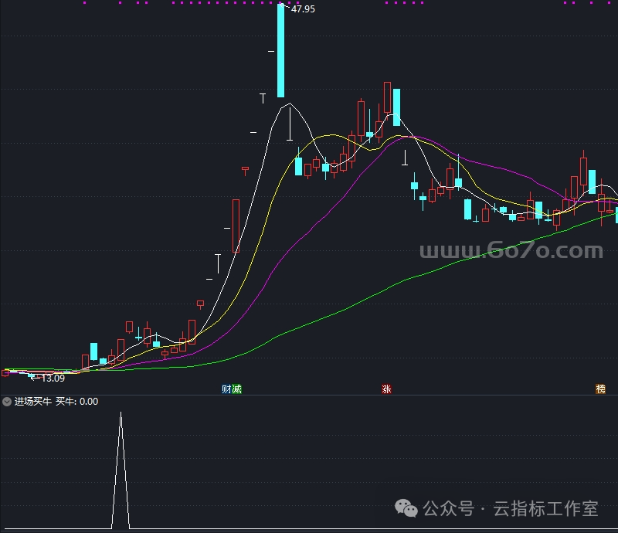Click the green 减 marker icon
Screen dimensions: 618x533
pos(236,389)
